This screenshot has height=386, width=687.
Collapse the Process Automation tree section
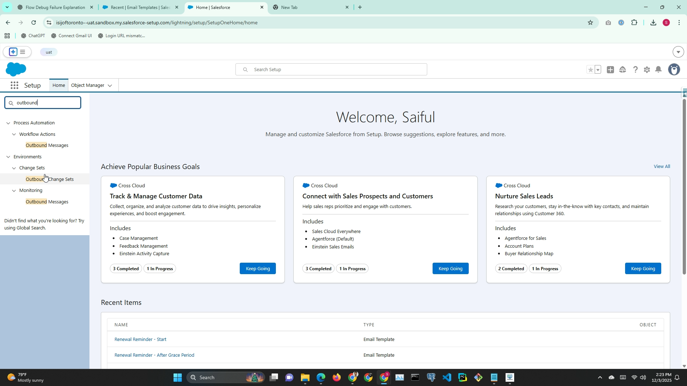point(8,123)
